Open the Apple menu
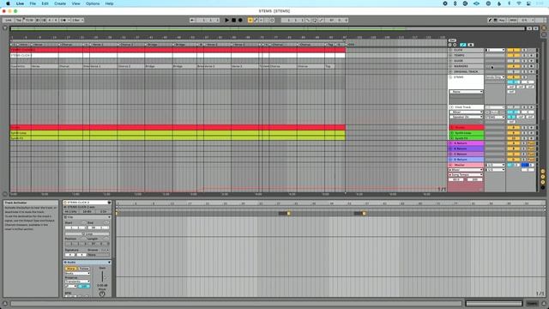Image resolution: width=549 pixels, height=309 pixels. 8,3
